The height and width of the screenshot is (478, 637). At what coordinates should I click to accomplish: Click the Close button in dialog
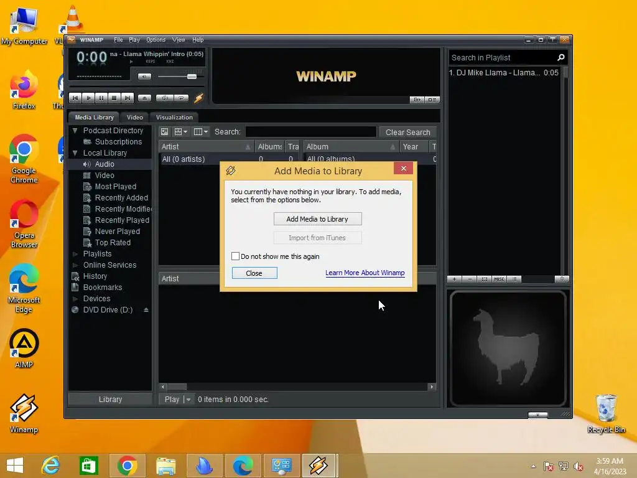point(254,273)
